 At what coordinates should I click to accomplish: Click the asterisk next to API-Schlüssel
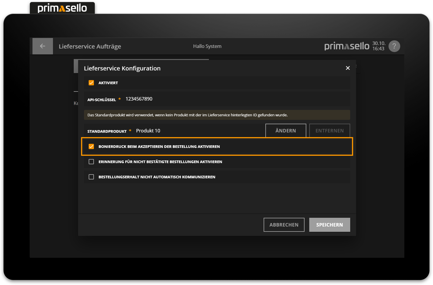[x=120, y=99]
